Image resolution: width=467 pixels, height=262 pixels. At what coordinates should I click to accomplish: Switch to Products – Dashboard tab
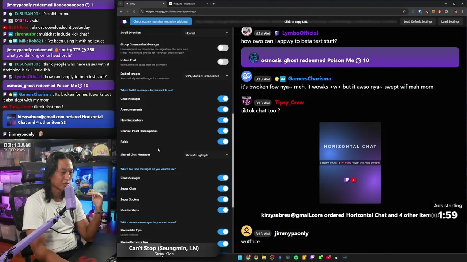pos(189,4)
